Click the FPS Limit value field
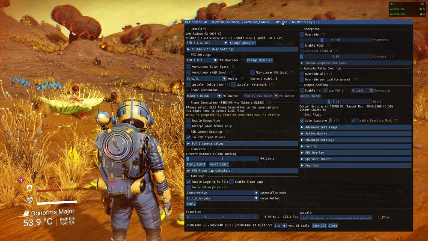Viewport: 428px width, 241px height. [222, 159]
